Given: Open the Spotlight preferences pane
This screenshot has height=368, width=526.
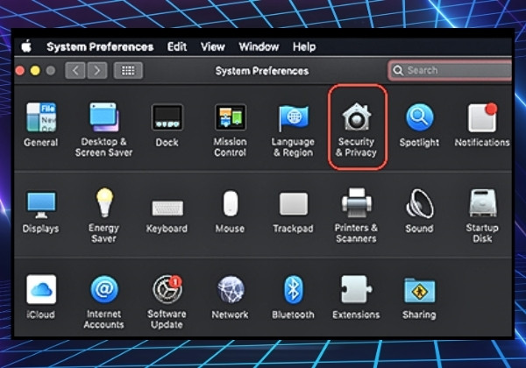Looking at the screenshot, I should point(419,125).
